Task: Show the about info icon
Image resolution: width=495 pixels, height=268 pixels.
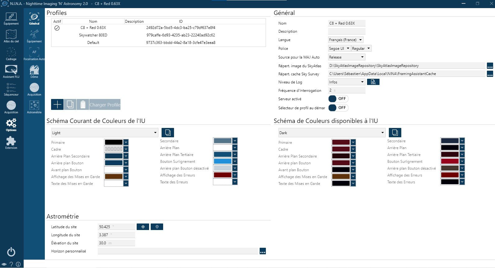Action: (18, 264)
